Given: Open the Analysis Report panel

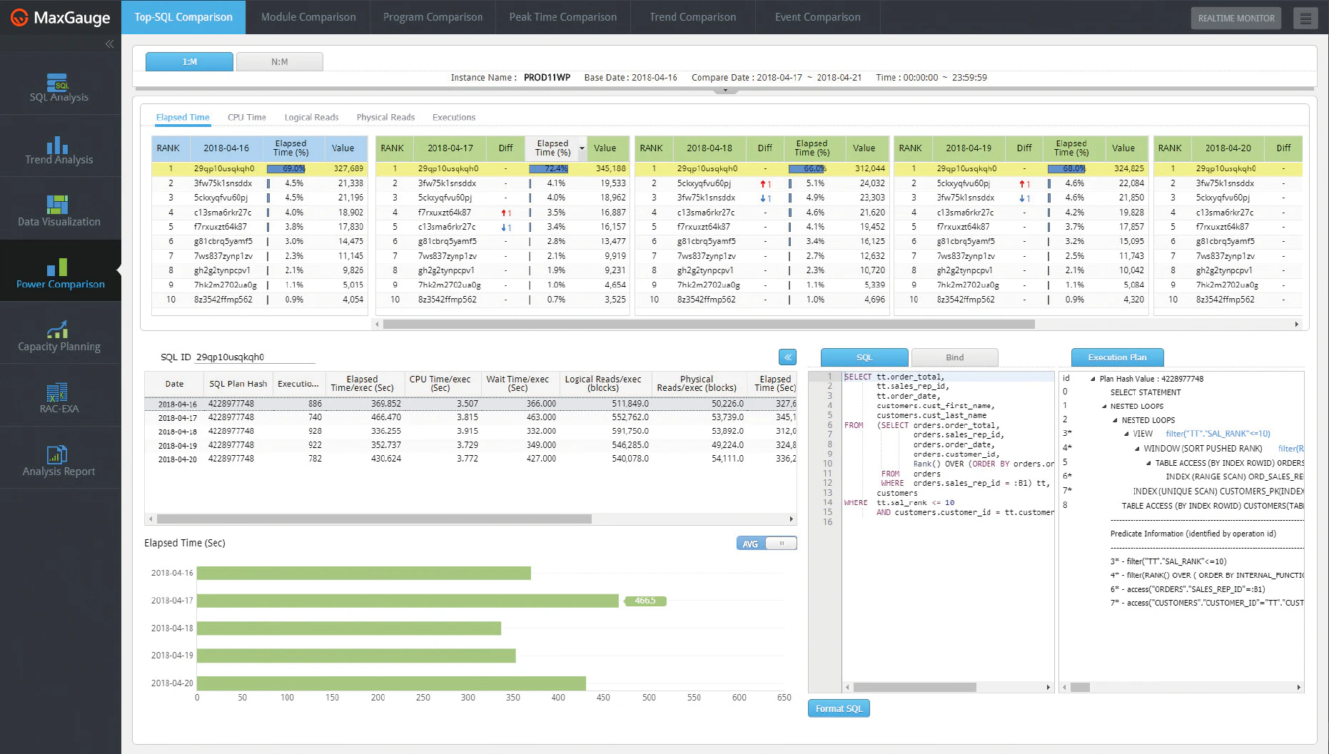Looking at the screenshot, I should 61,457.
